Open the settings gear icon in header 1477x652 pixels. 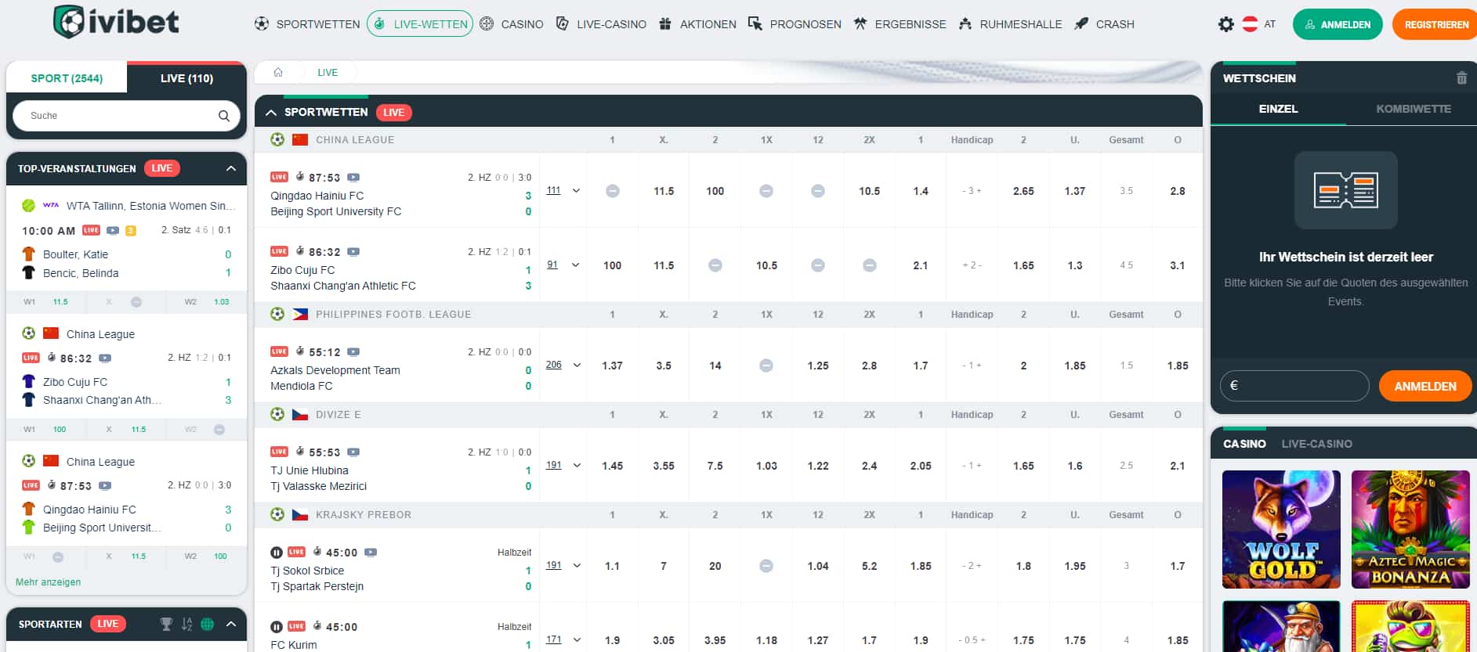1226,24
